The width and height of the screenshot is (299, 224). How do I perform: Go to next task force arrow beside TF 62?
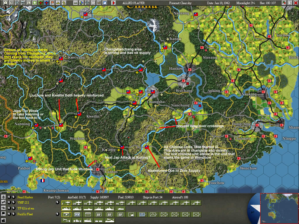click(x=13, y=208)
